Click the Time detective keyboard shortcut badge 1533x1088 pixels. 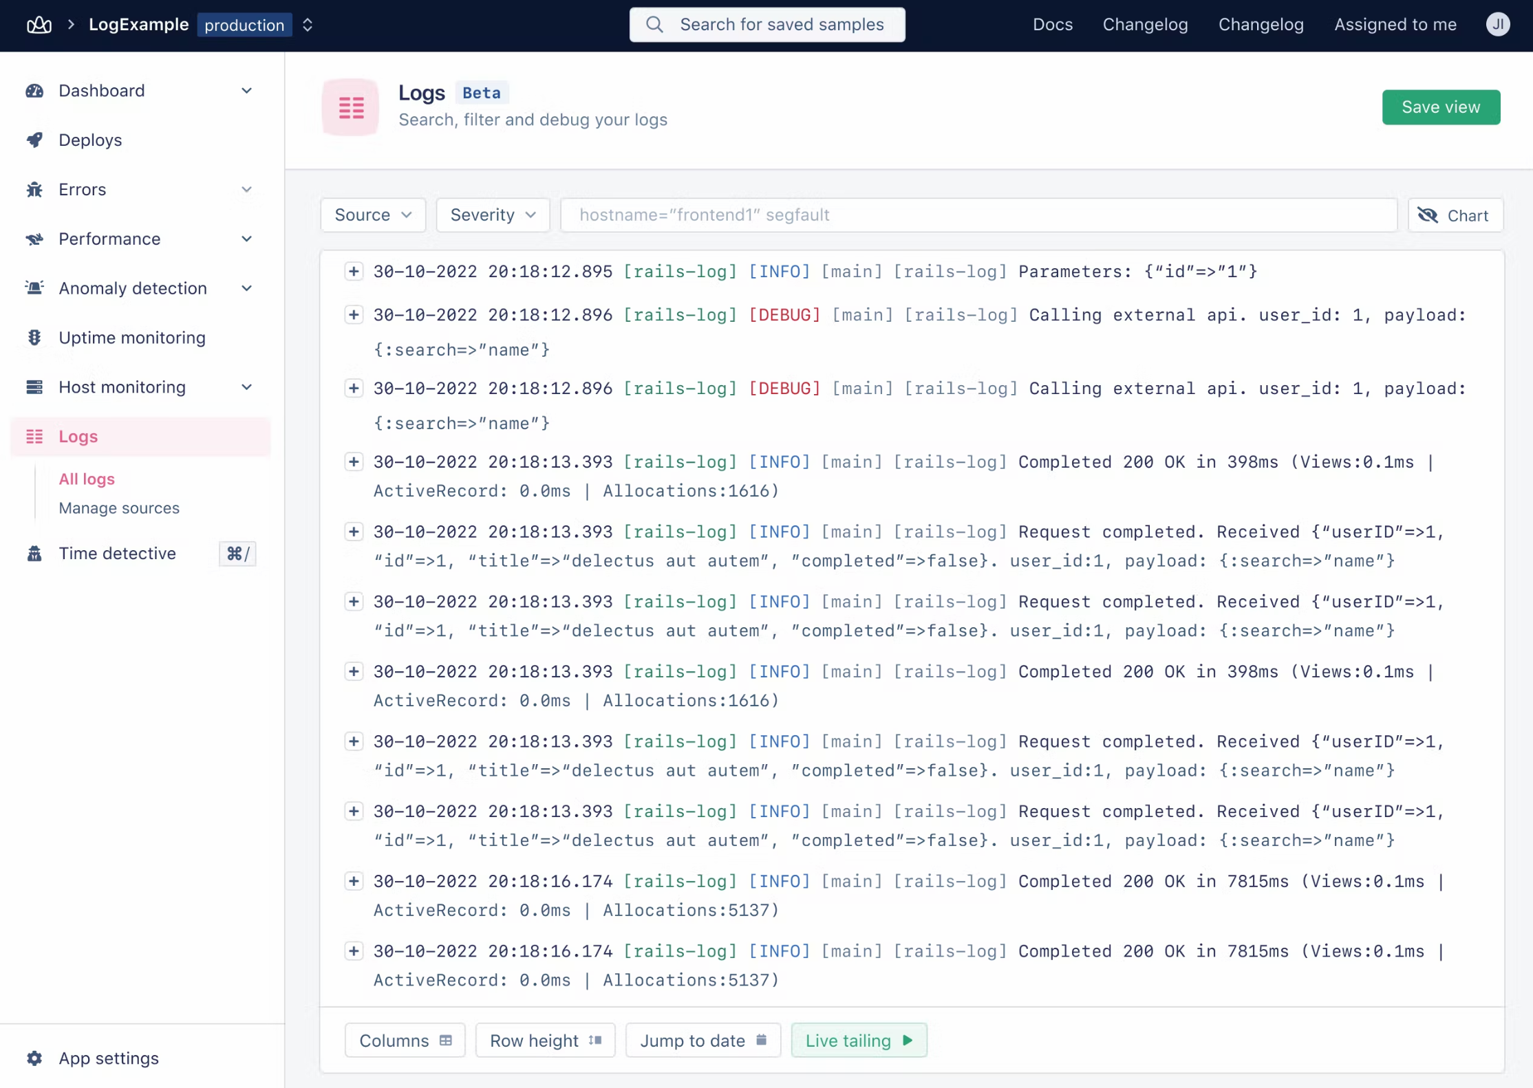tap(237, 554)
